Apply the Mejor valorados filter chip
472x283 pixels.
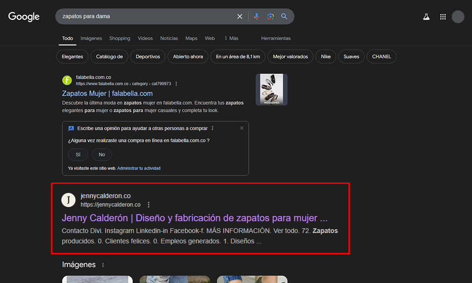(x=290, y=57)
